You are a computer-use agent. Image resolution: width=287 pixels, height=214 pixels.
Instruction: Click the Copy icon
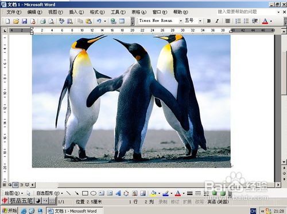(x=80, y=21)
